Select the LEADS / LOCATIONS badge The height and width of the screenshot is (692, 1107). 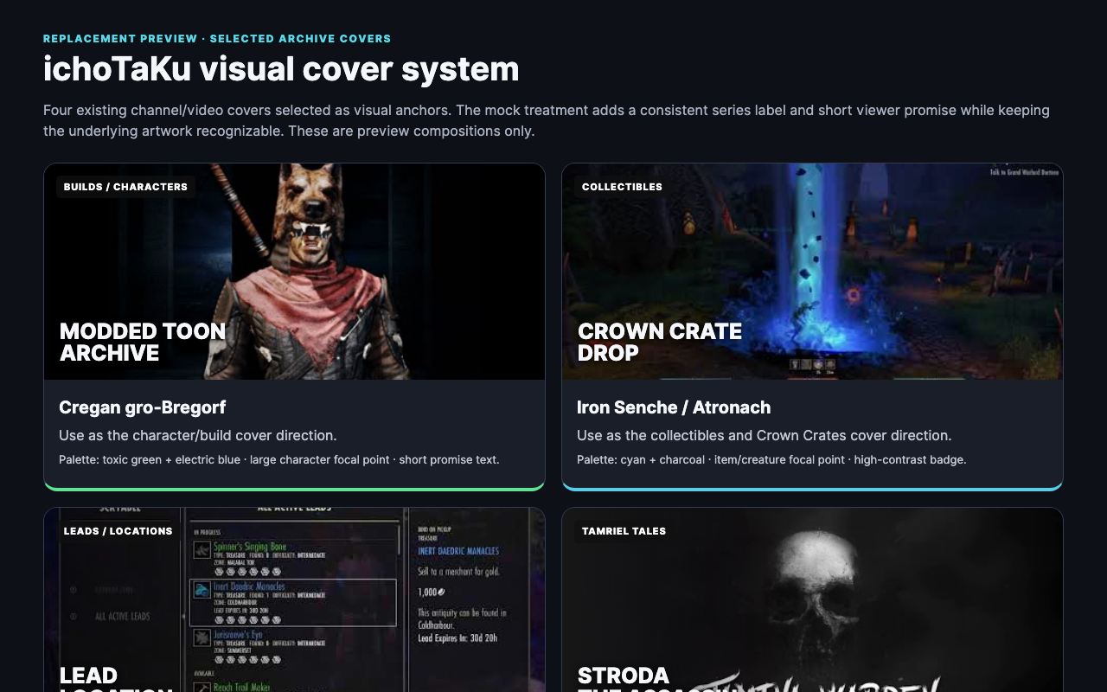pos(118,531)
